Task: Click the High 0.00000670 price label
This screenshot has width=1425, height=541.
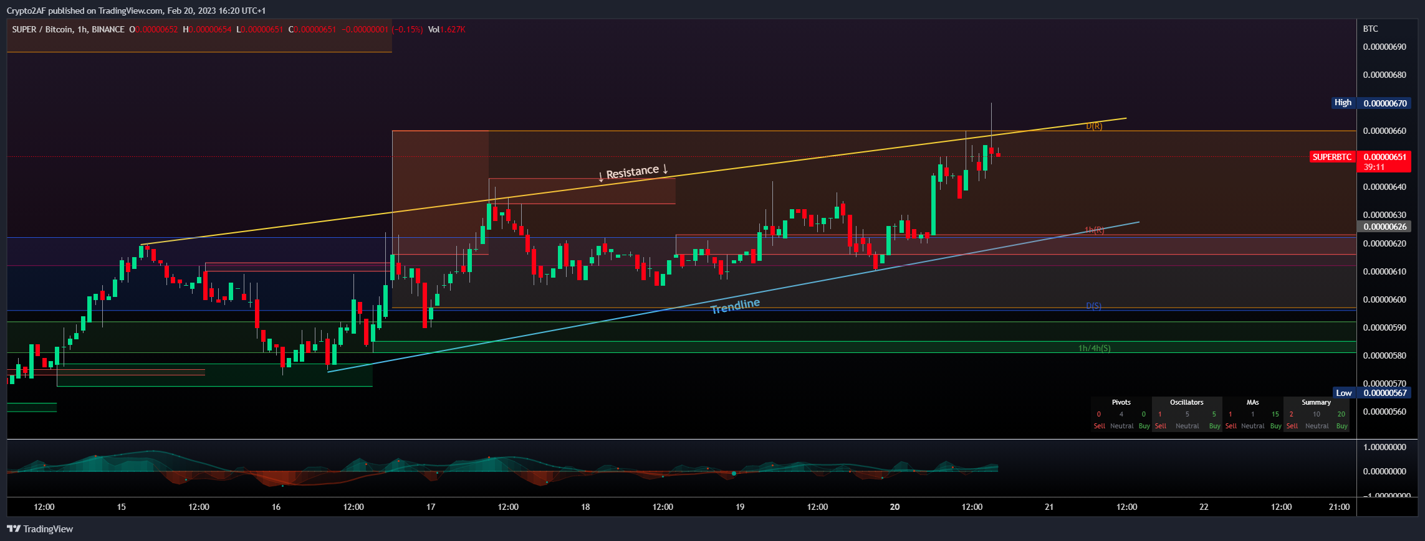Action: [x=1371, y=103]
